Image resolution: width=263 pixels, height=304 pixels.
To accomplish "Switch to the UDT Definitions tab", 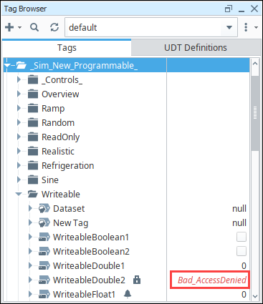I will [x=196, y=48].
